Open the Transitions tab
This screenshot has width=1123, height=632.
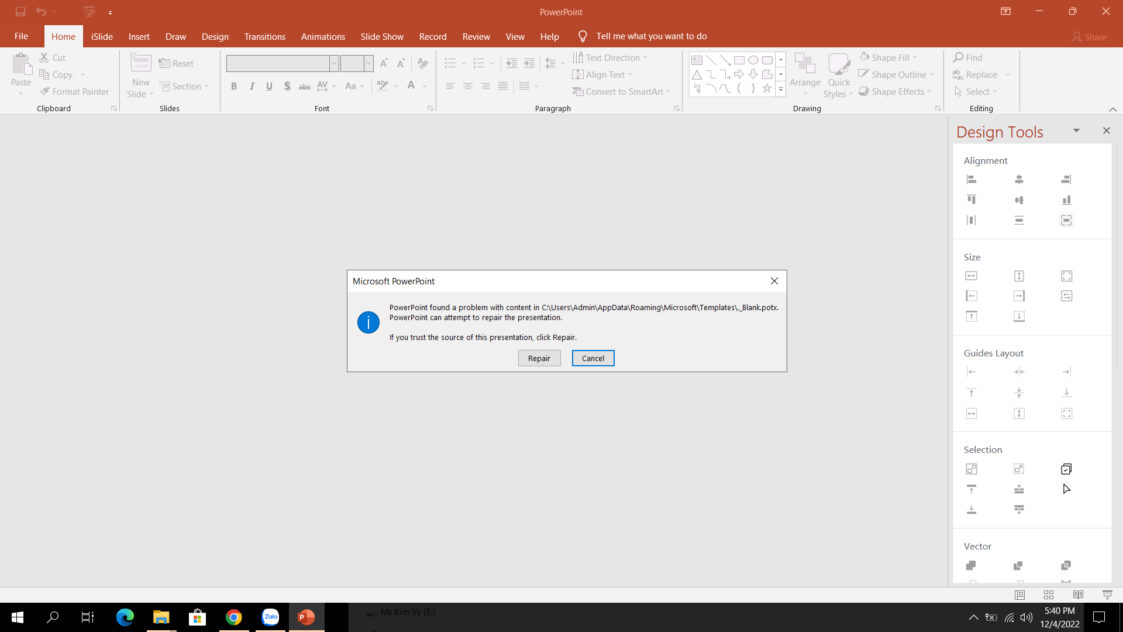pyautogui.click(x=265, y=36)
